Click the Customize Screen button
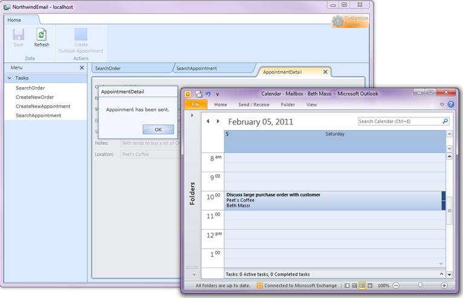This screenshot has height=298, width=463. (350, 21)
